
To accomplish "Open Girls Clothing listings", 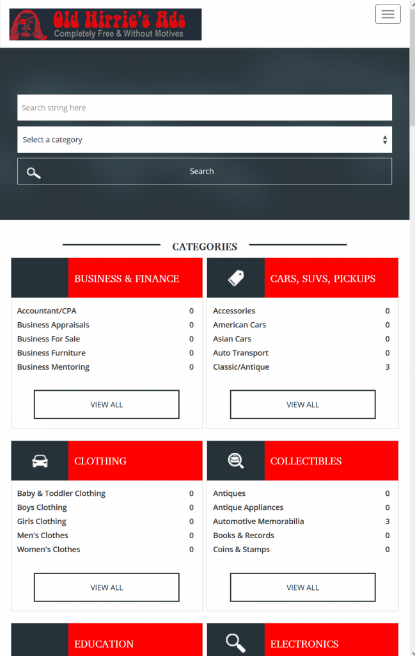I will click(x=42, y=521).
